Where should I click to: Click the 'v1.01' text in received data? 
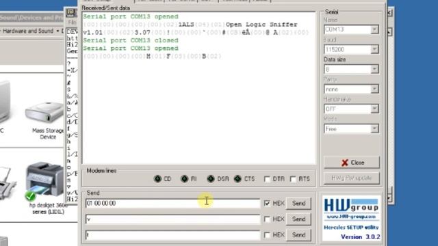[x=93, y=33]
